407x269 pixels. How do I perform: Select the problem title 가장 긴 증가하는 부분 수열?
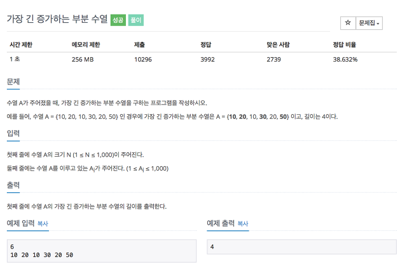[57, 19]
